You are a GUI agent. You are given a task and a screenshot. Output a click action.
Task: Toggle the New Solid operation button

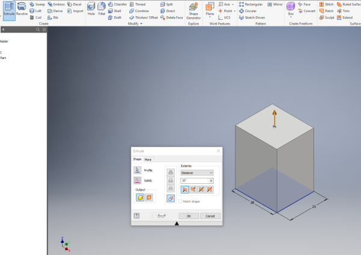click(x=171, y=198)
